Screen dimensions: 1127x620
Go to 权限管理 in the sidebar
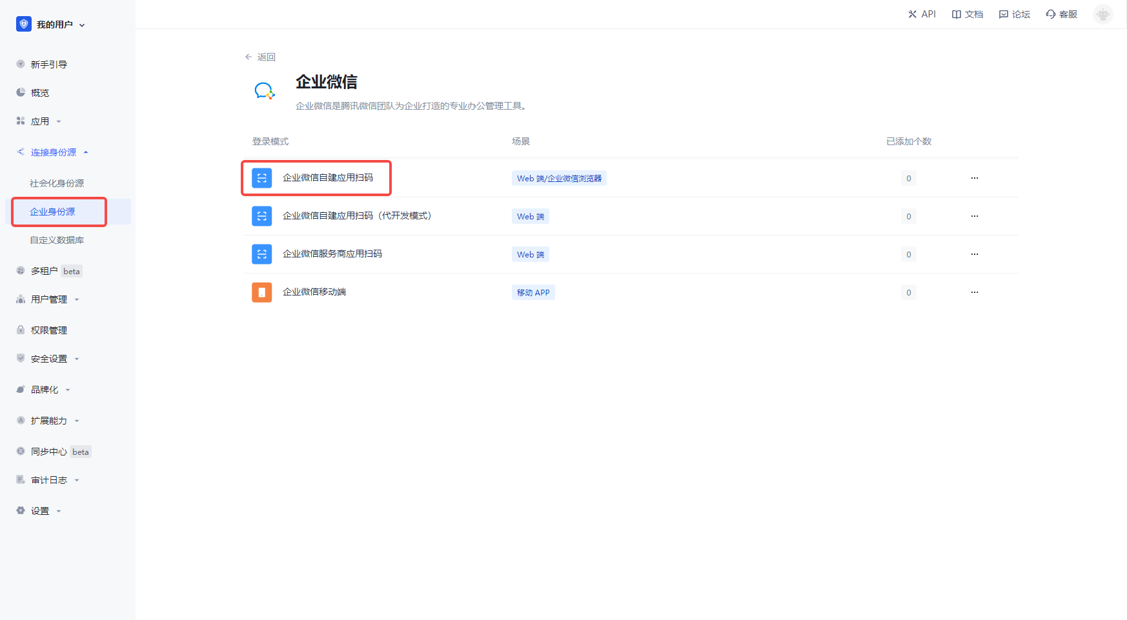[49, 330]
